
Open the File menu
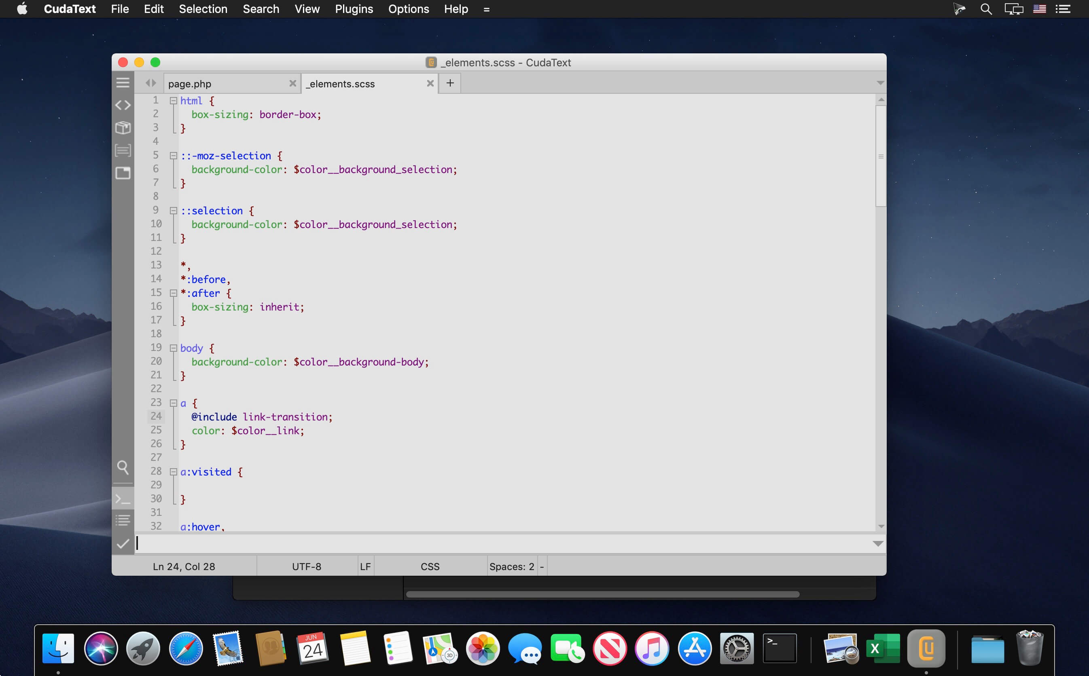point(120,9)
